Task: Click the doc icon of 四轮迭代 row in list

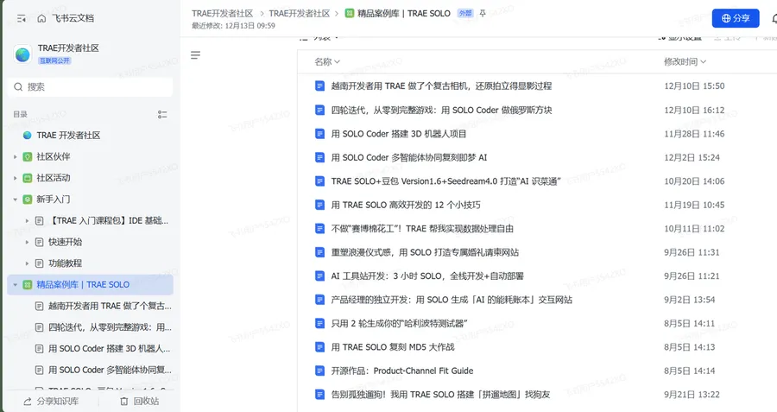Action: pos(320,110)
